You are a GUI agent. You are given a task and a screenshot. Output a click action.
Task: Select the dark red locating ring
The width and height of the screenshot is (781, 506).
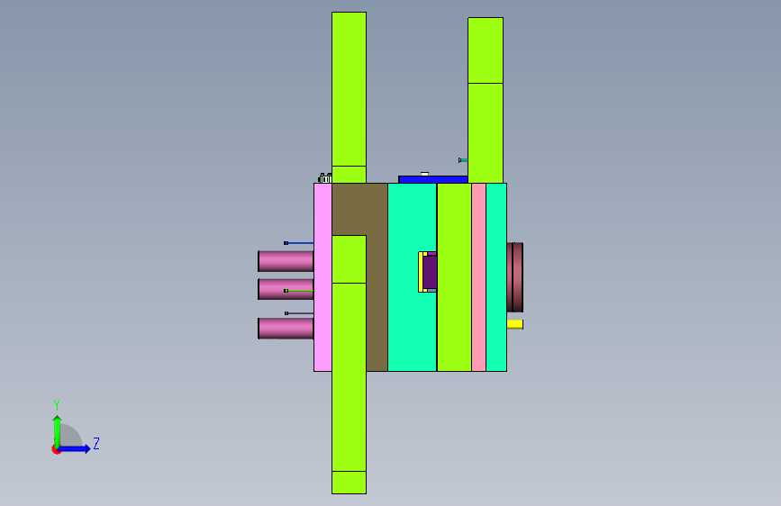point(515,277)
